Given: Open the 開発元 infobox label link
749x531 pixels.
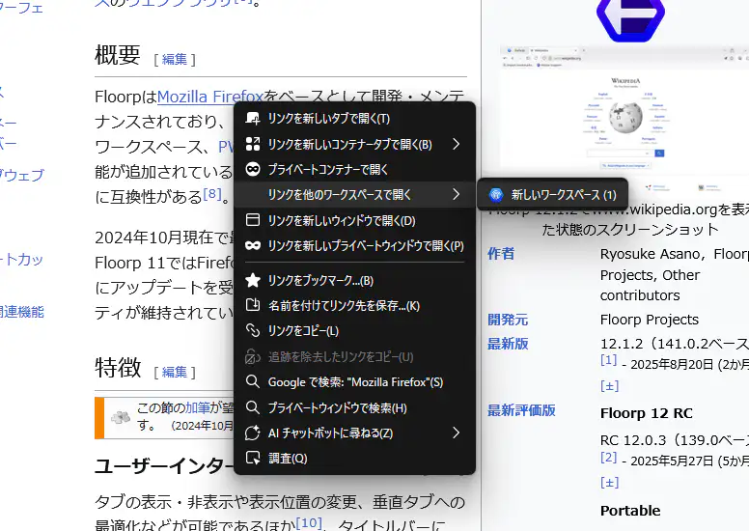Looking at the screenshot, I should [508, 320].
